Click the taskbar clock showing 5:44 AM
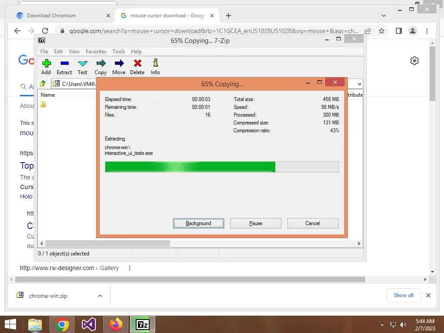 (x=425, y=324)
